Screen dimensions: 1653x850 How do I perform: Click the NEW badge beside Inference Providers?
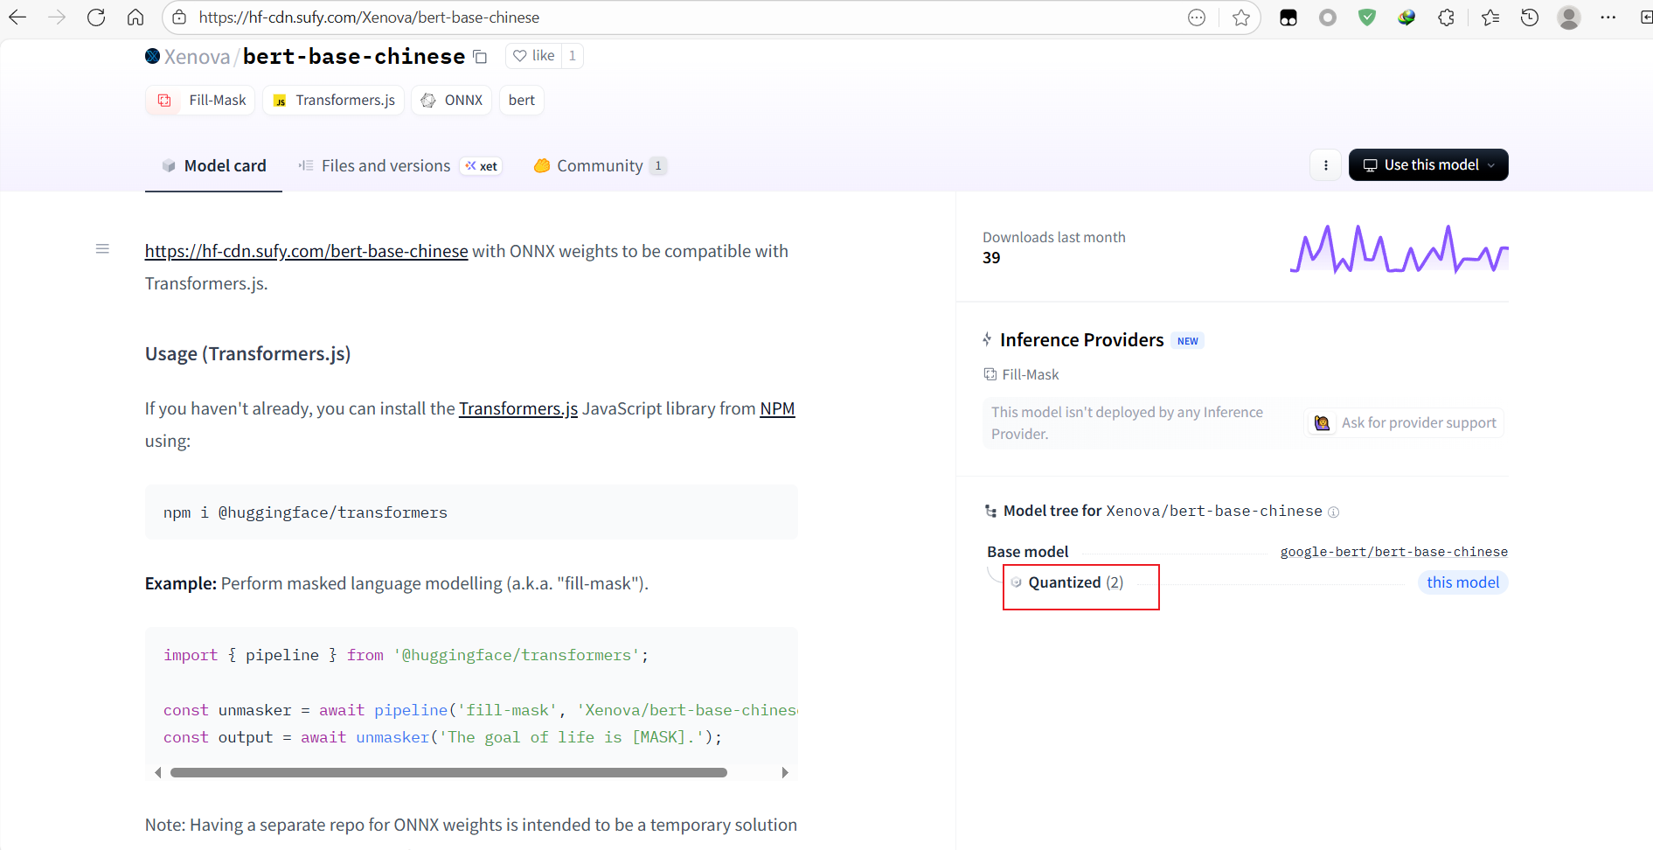coord(1187,341)
